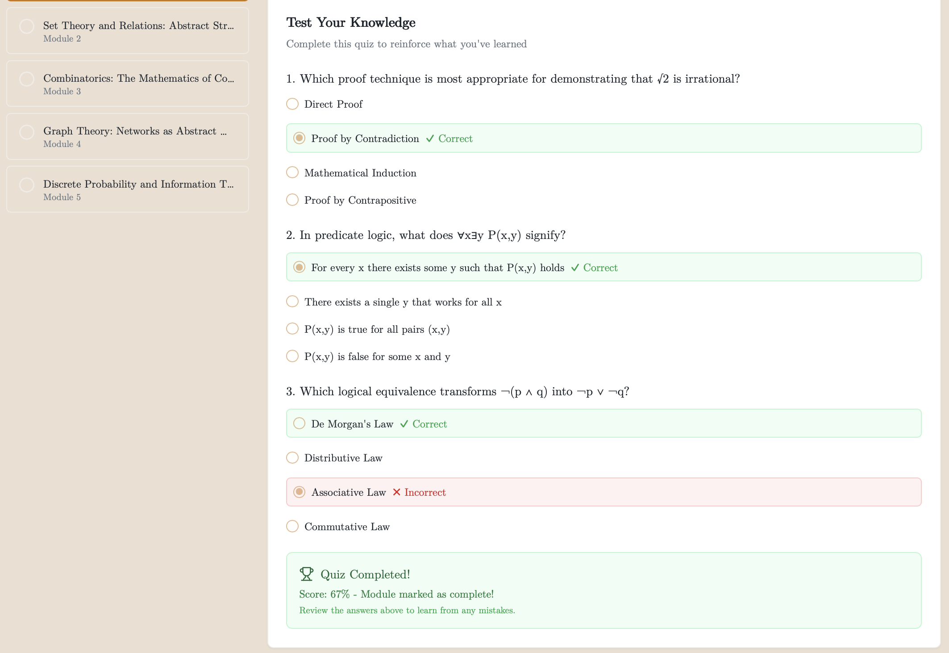The height and width of the screenshot is (653, 949).
Task: Click Combinatorics module status circle
Action: (x=27, y=79)
